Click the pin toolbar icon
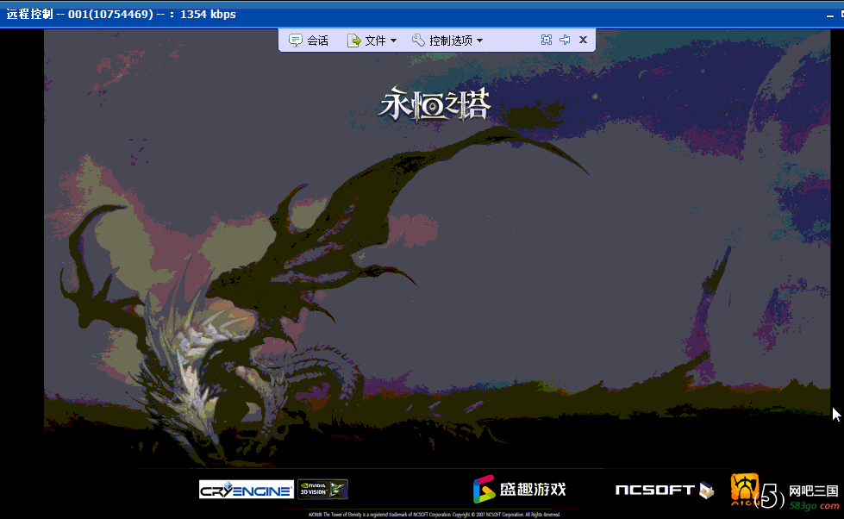The width and height of the screenshot is (844, 519). click(565, 40)
